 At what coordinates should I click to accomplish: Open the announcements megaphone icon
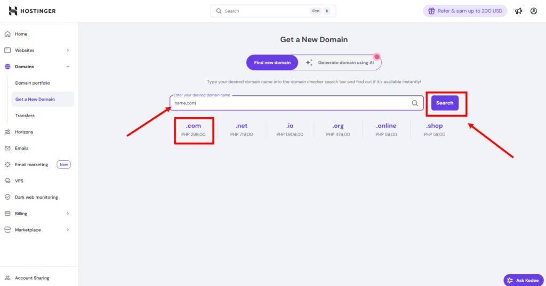[x=518, y=11]
